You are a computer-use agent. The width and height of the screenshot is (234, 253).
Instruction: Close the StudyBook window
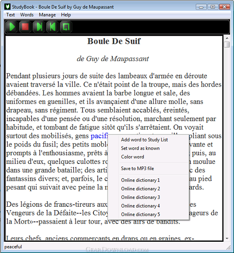[x=224, y=7]
